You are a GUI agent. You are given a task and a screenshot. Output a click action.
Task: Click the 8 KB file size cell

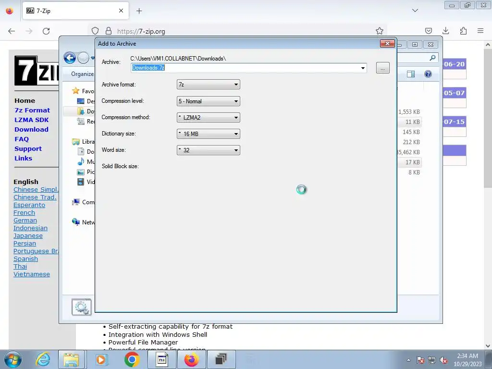point(414,172)
